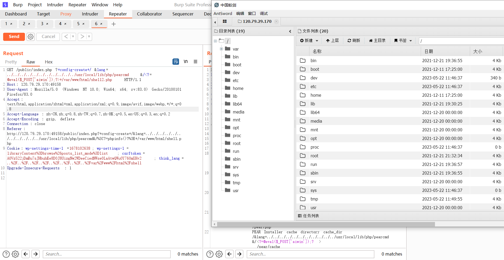The image size is (504, 260).
Task: Go to next request with the forward arrow
Action: pyautogui.click(x=82, y=37)
